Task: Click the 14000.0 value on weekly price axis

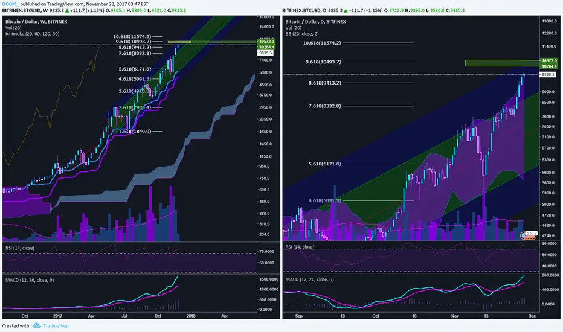Action: (267, 27)
